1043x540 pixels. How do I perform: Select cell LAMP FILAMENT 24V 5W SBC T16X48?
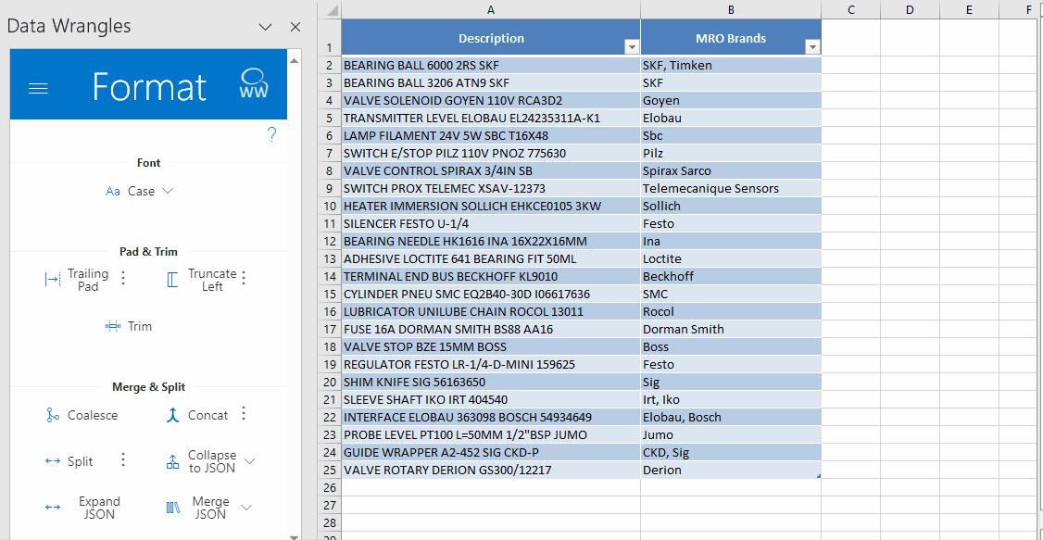(x=491, y=135)
